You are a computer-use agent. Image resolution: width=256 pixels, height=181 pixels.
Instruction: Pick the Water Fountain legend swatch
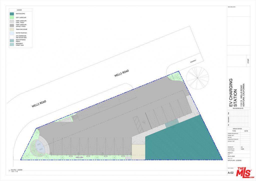point(12,33)
